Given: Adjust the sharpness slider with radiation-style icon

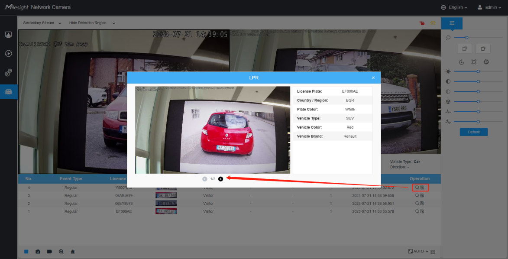Looking at the screenshot, I should pos(478,101).
